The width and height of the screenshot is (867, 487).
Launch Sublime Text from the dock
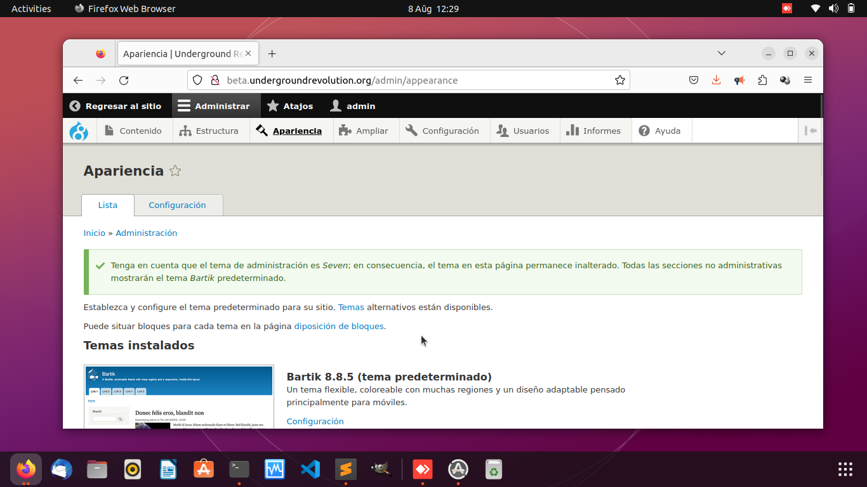346,469
